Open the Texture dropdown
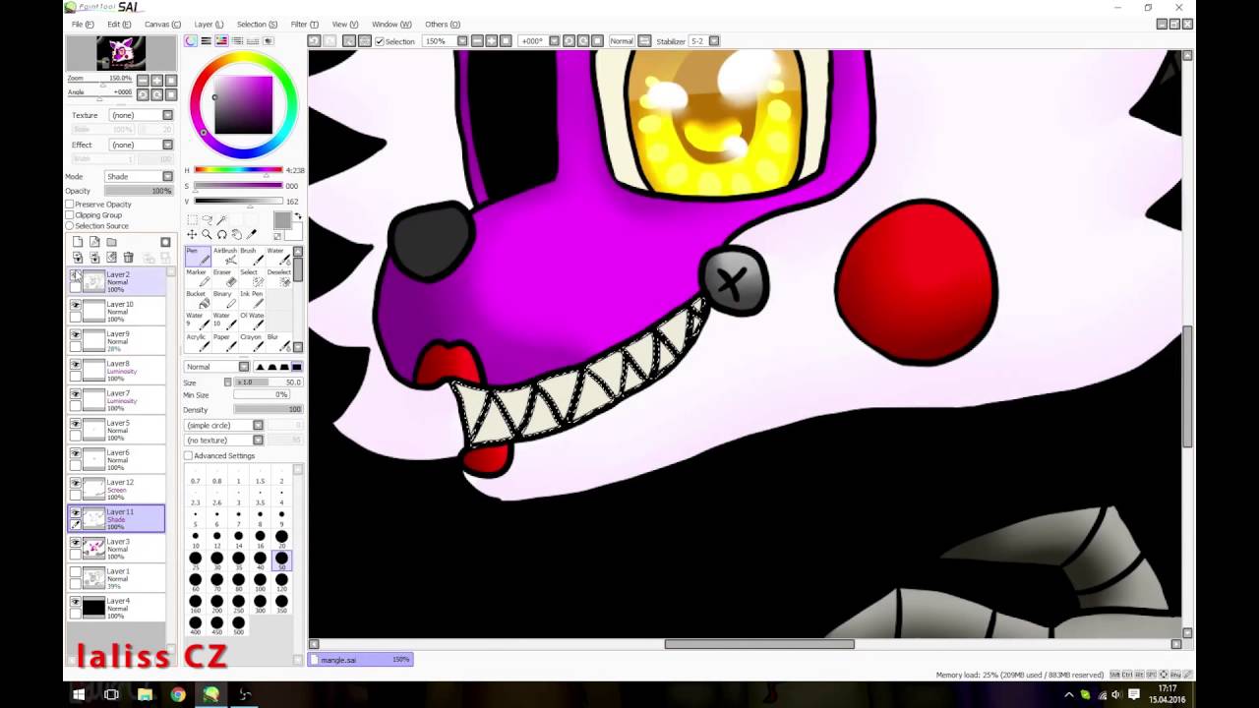Image resolution: width=1259 pixels, height=708 pixels. [x=141, y=115]
